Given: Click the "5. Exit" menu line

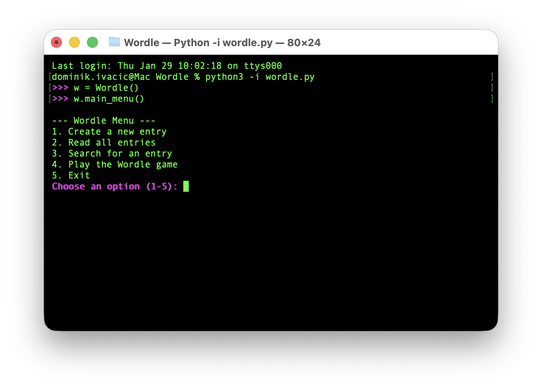Looking at the screenshot, I should 71,175.
